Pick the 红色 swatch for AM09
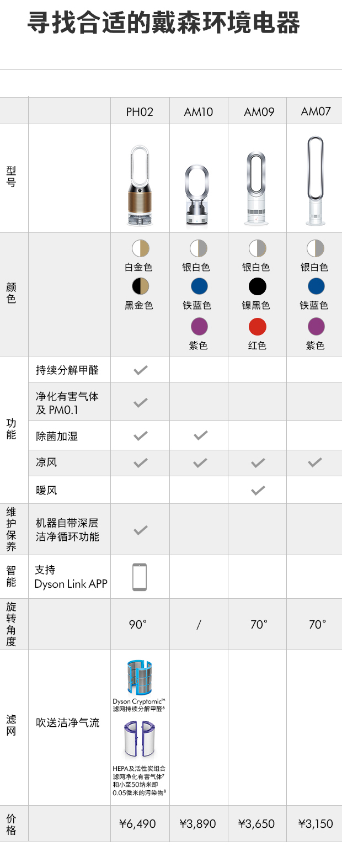The width and height of the screenshot is (342, 846). tap(257, 326)
